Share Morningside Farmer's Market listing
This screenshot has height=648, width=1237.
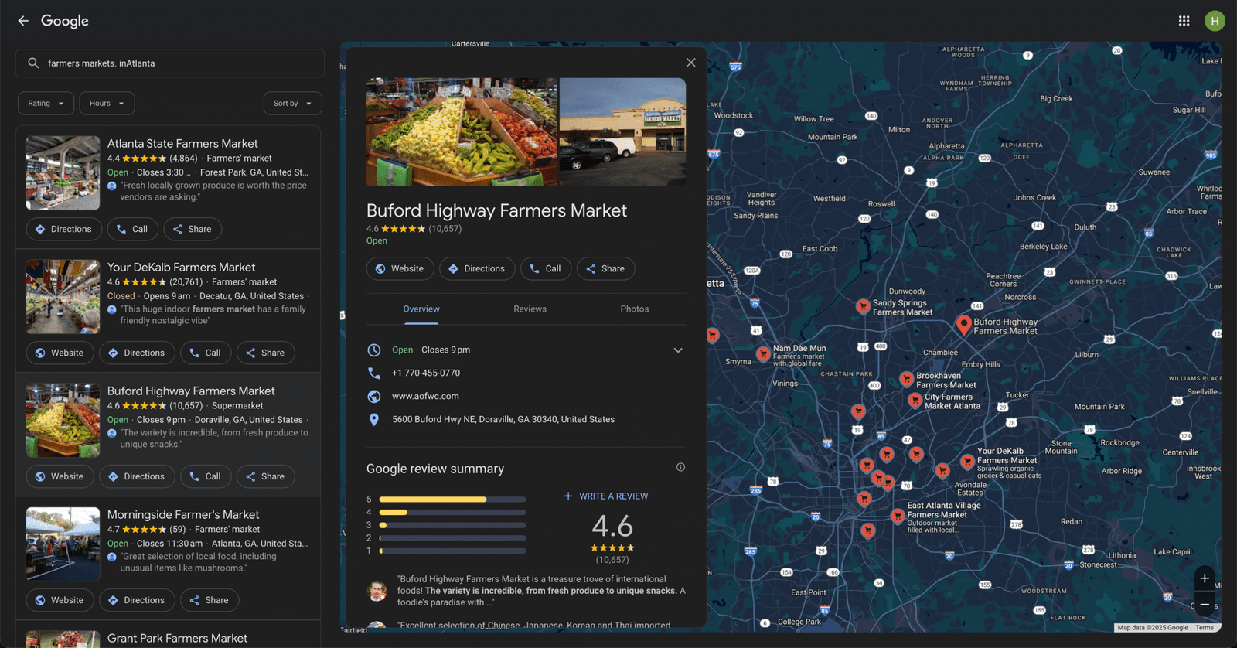tap(210, 600)
